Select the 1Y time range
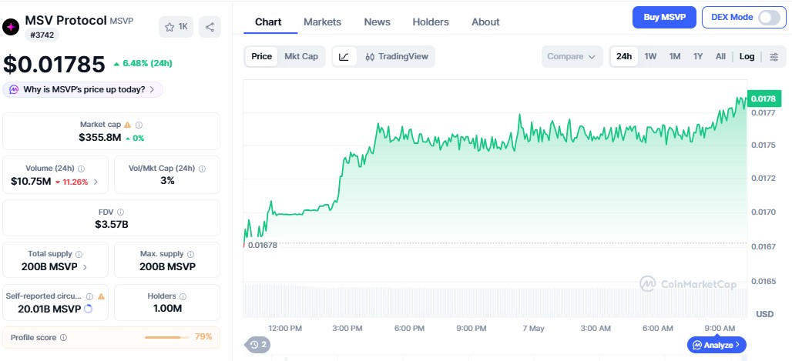The height and width of the screenshot is (361, 792). [x=698, y=56]
